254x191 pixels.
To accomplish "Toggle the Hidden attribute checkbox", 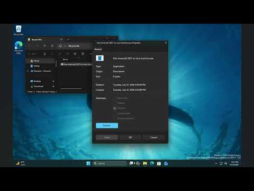I will [115, 103].
